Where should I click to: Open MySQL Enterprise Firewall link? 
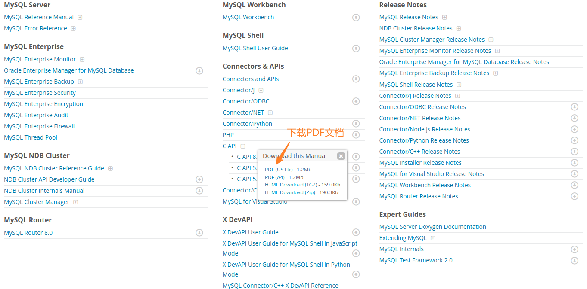click(39, 126)
